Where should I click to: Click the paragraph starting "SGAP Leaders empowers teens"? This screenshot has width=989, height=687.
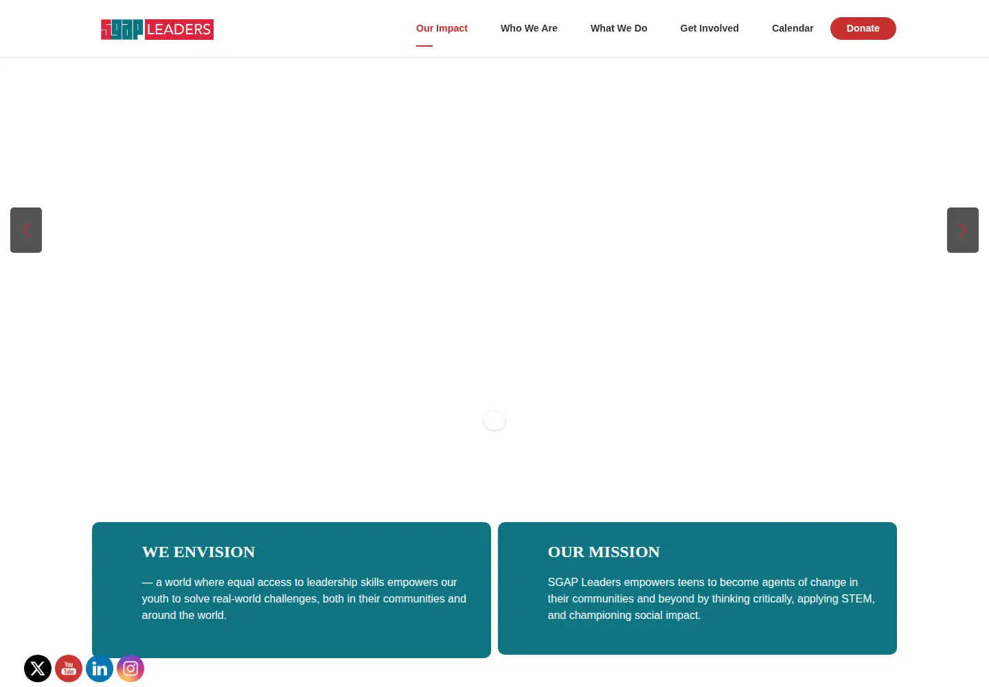pos(712,598)
